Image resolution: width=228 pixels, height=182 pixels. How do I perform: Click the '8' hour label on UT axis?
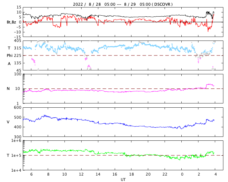pos(48,174)
